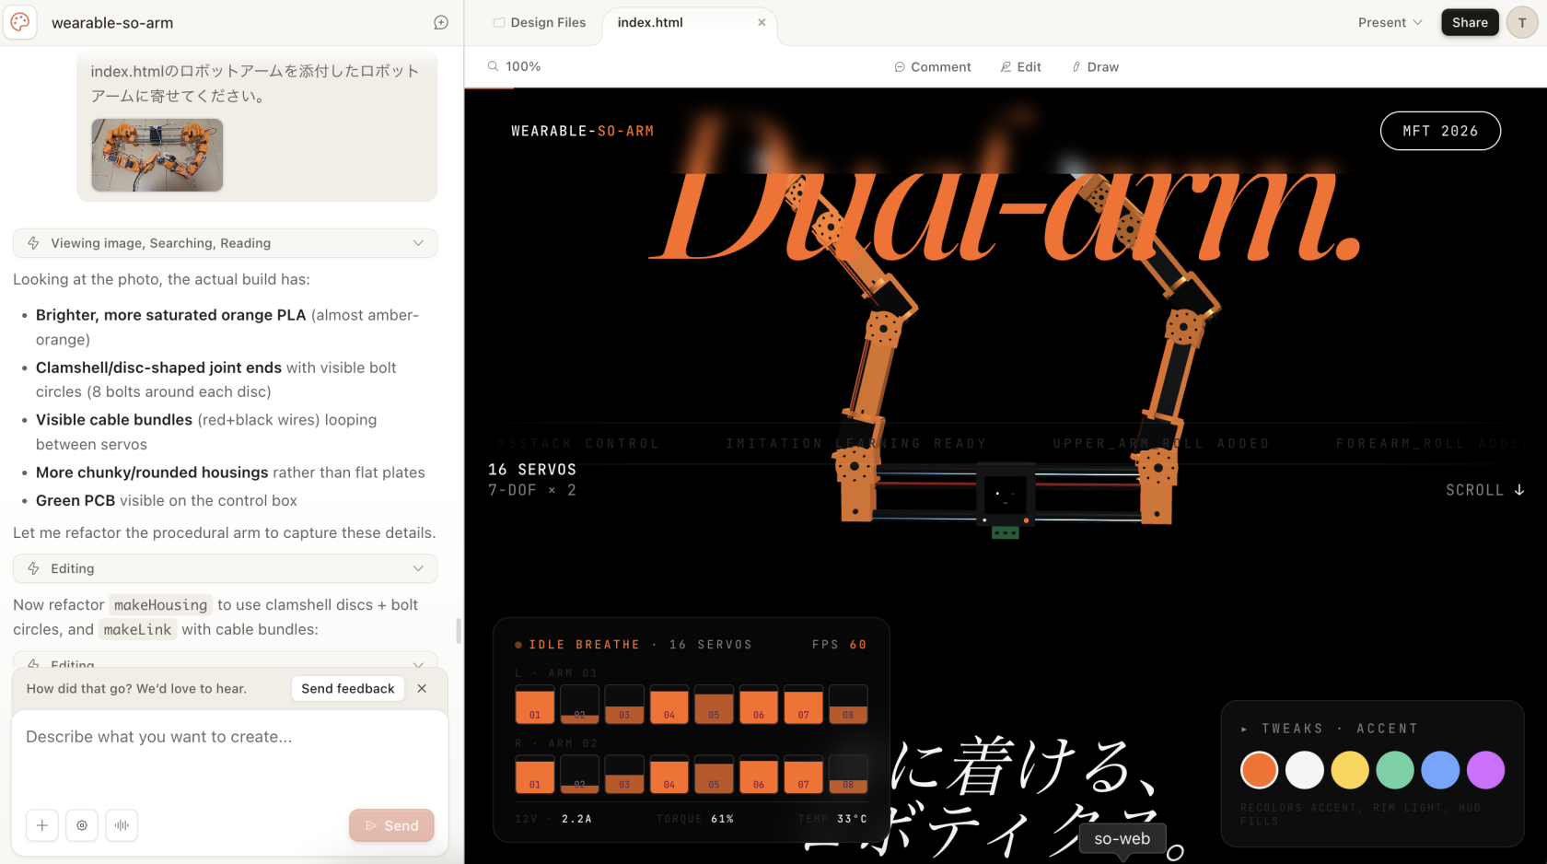Click the 'IDLE BREATHE' status label
Viewport: 1547px width, 864px height.
pyautogui.click(x=584, y=645)
